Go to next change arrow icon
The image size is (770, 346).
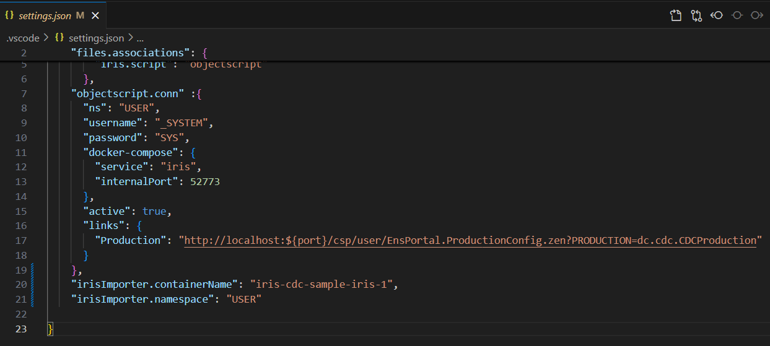tap(756, 15)
